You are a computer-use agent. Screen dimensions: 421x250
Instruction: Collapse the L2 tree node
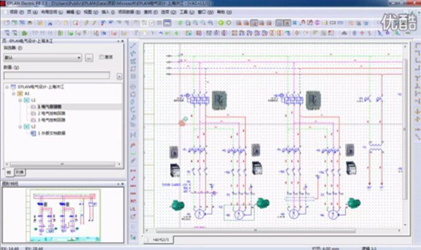coord(20,126)
